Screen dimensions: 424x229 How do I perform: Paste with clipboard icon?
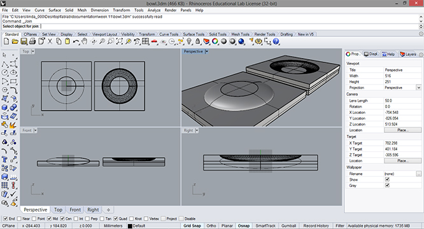[67, 41]
